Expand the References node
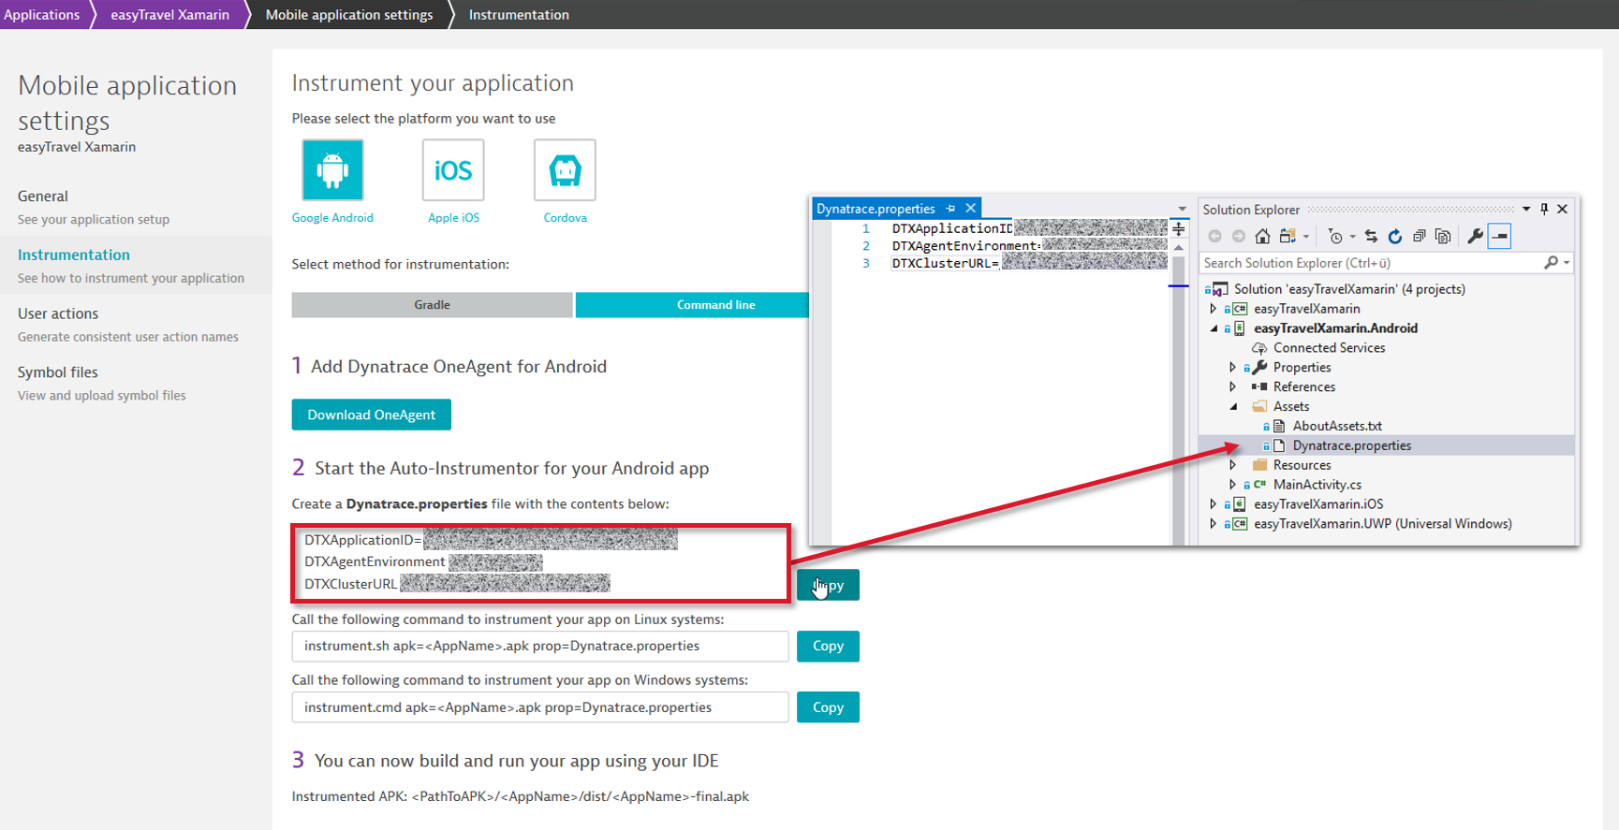The image size is (1619, 830). [1233, 387]
